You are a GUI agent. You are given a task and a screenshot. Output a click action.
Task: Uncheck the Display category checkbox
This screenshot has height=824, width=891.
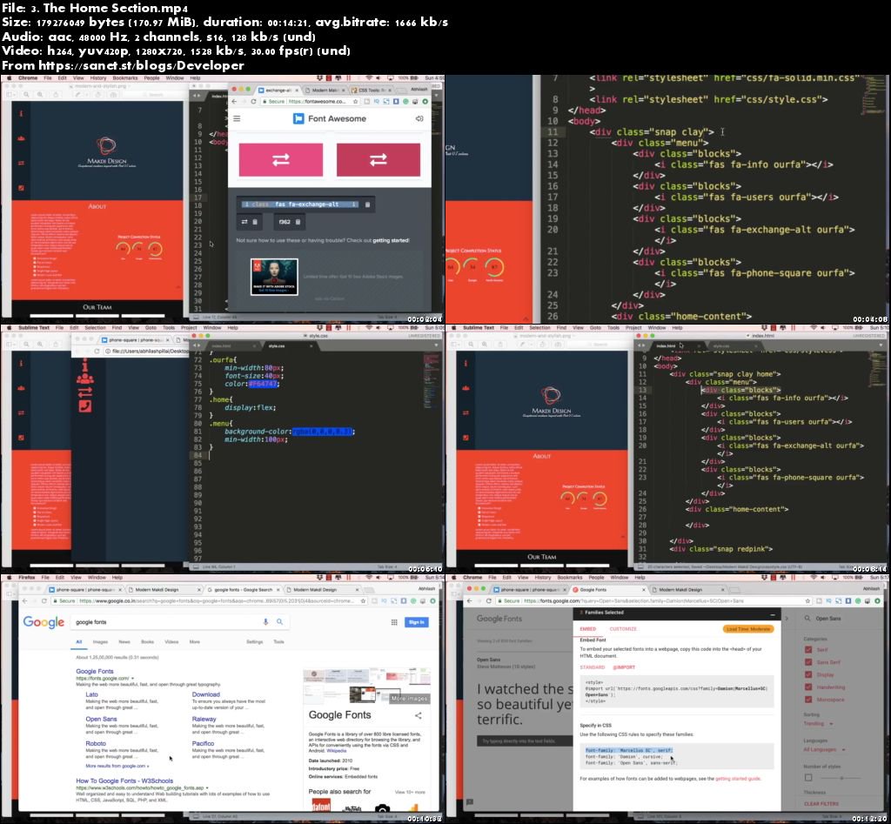[x=808, y=674]
